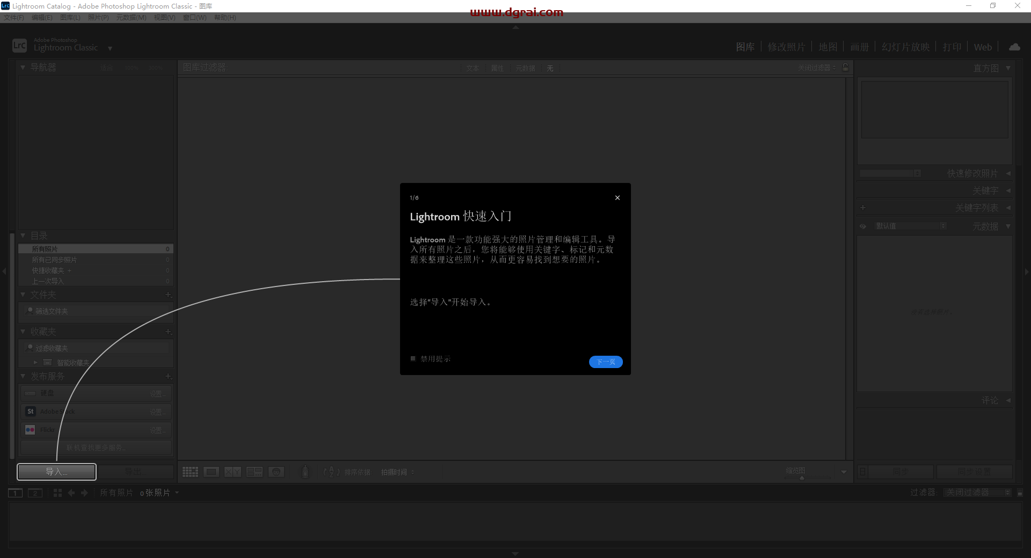Select 快捷收藏夹 + in the catalog

point(96,270)
